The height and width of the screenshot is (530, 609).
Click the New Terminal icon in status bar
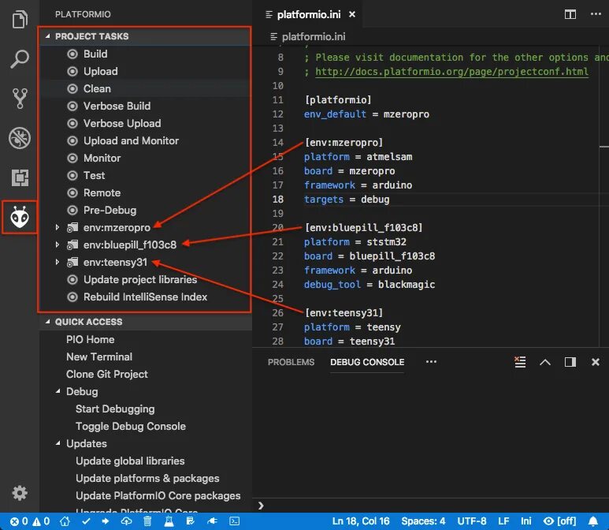click(x=235, y=521)
